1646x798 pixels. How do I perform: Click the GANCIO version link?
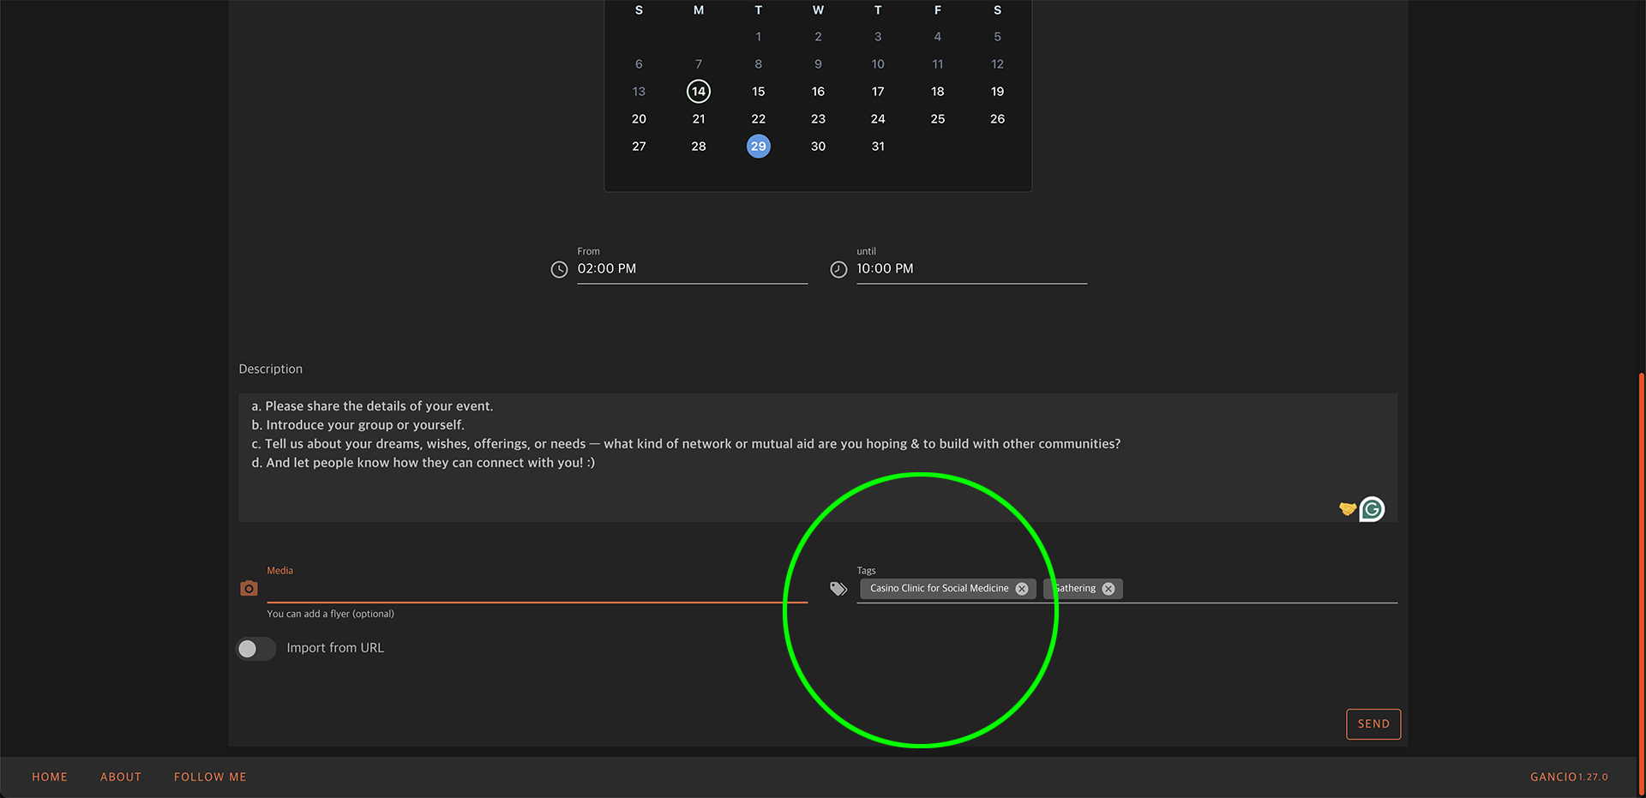tap(1568, 777)
